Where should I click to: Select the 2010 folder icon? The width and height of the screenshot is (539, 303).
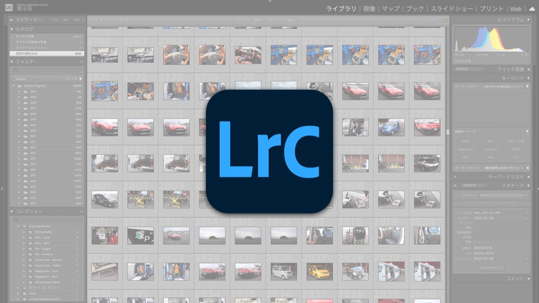[25, 136]
